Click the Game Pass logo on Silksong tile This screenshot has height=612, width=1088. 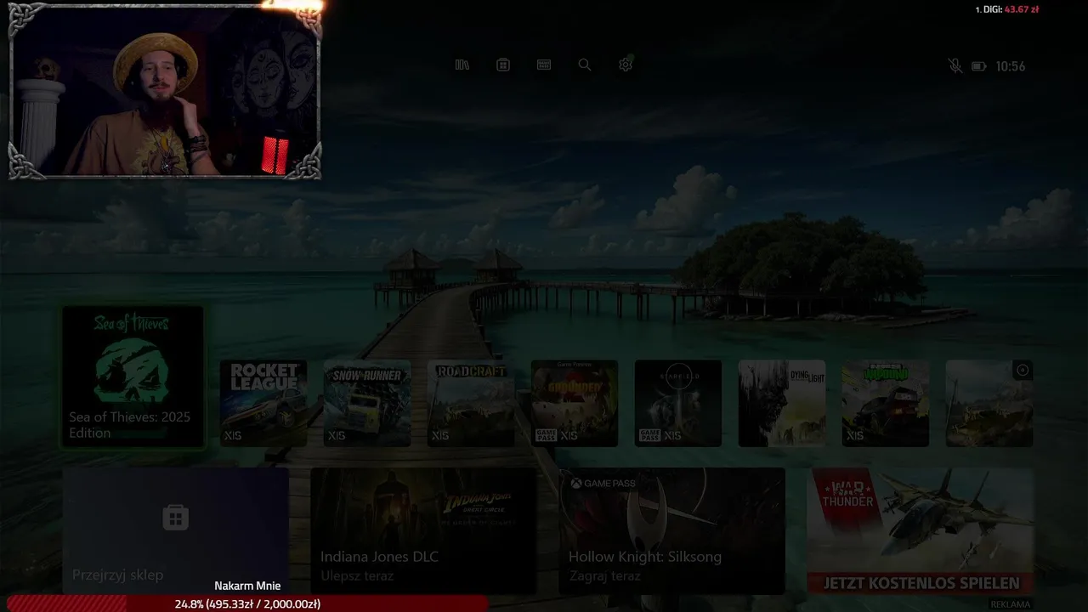tap(603, 483)
